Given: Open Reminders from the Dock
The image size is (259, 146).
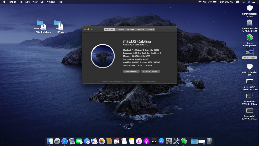Looking at the screenshot, I should (x=124, y=141).
